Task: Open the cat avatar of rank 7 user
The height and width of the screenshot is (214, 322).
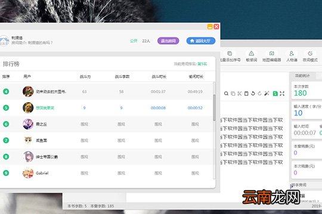Action: (28, 140)
